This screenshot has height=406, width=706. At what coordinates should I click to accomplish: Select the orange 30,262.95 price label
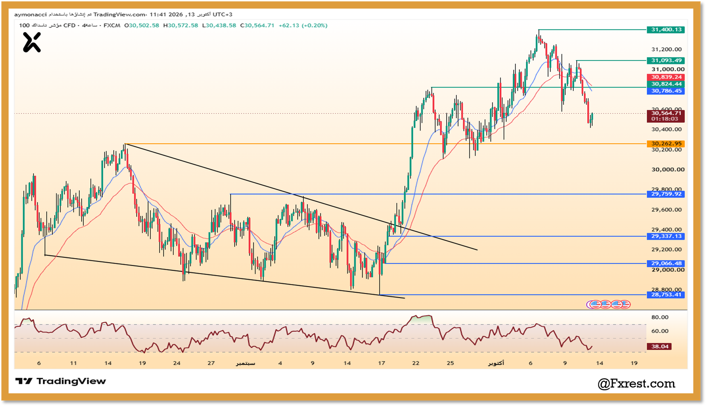666,144
